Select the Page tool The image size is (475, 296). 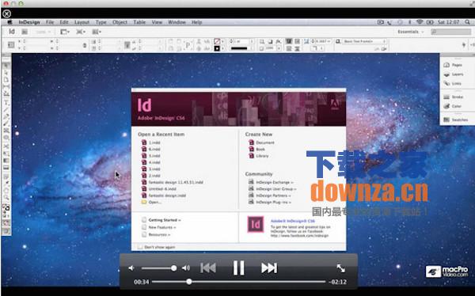tap(6, 79)
